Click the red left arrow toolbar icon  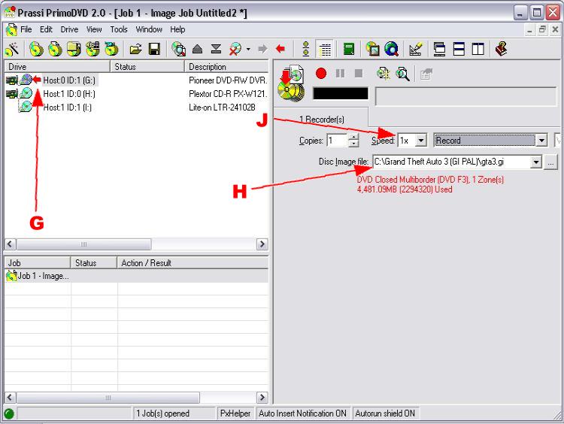[x=280, y=49]
